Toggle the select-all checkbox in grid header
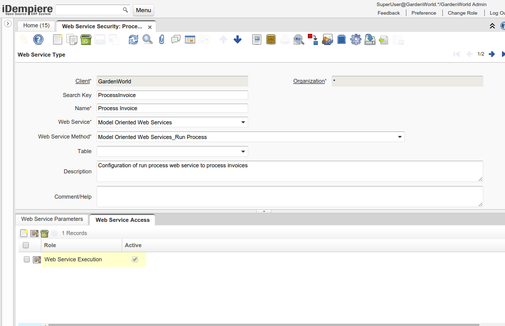505x326 pixels. [x=26, y=245]
